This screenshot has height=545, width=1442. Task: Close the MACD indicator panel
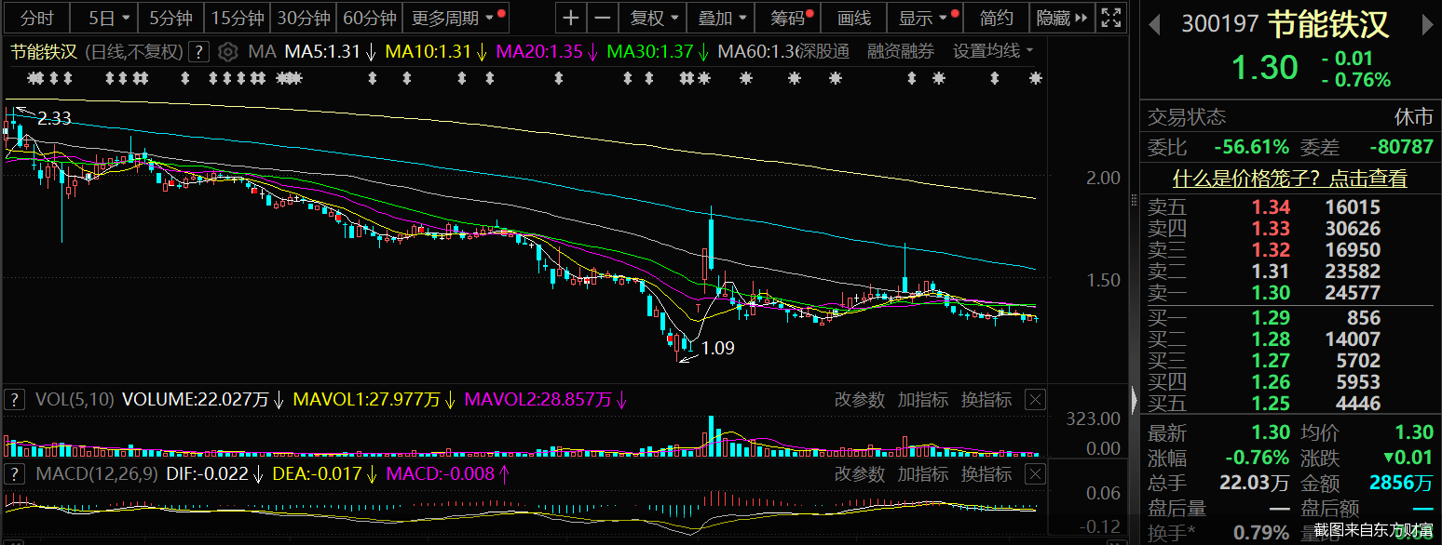(x=1035, y=474)
